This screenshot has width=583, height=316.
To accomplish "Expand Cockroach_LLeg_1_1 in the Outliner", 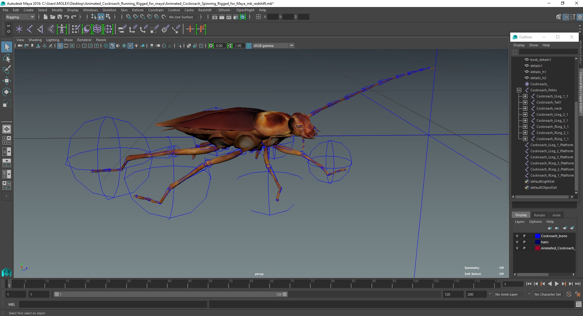I will 525,96.
